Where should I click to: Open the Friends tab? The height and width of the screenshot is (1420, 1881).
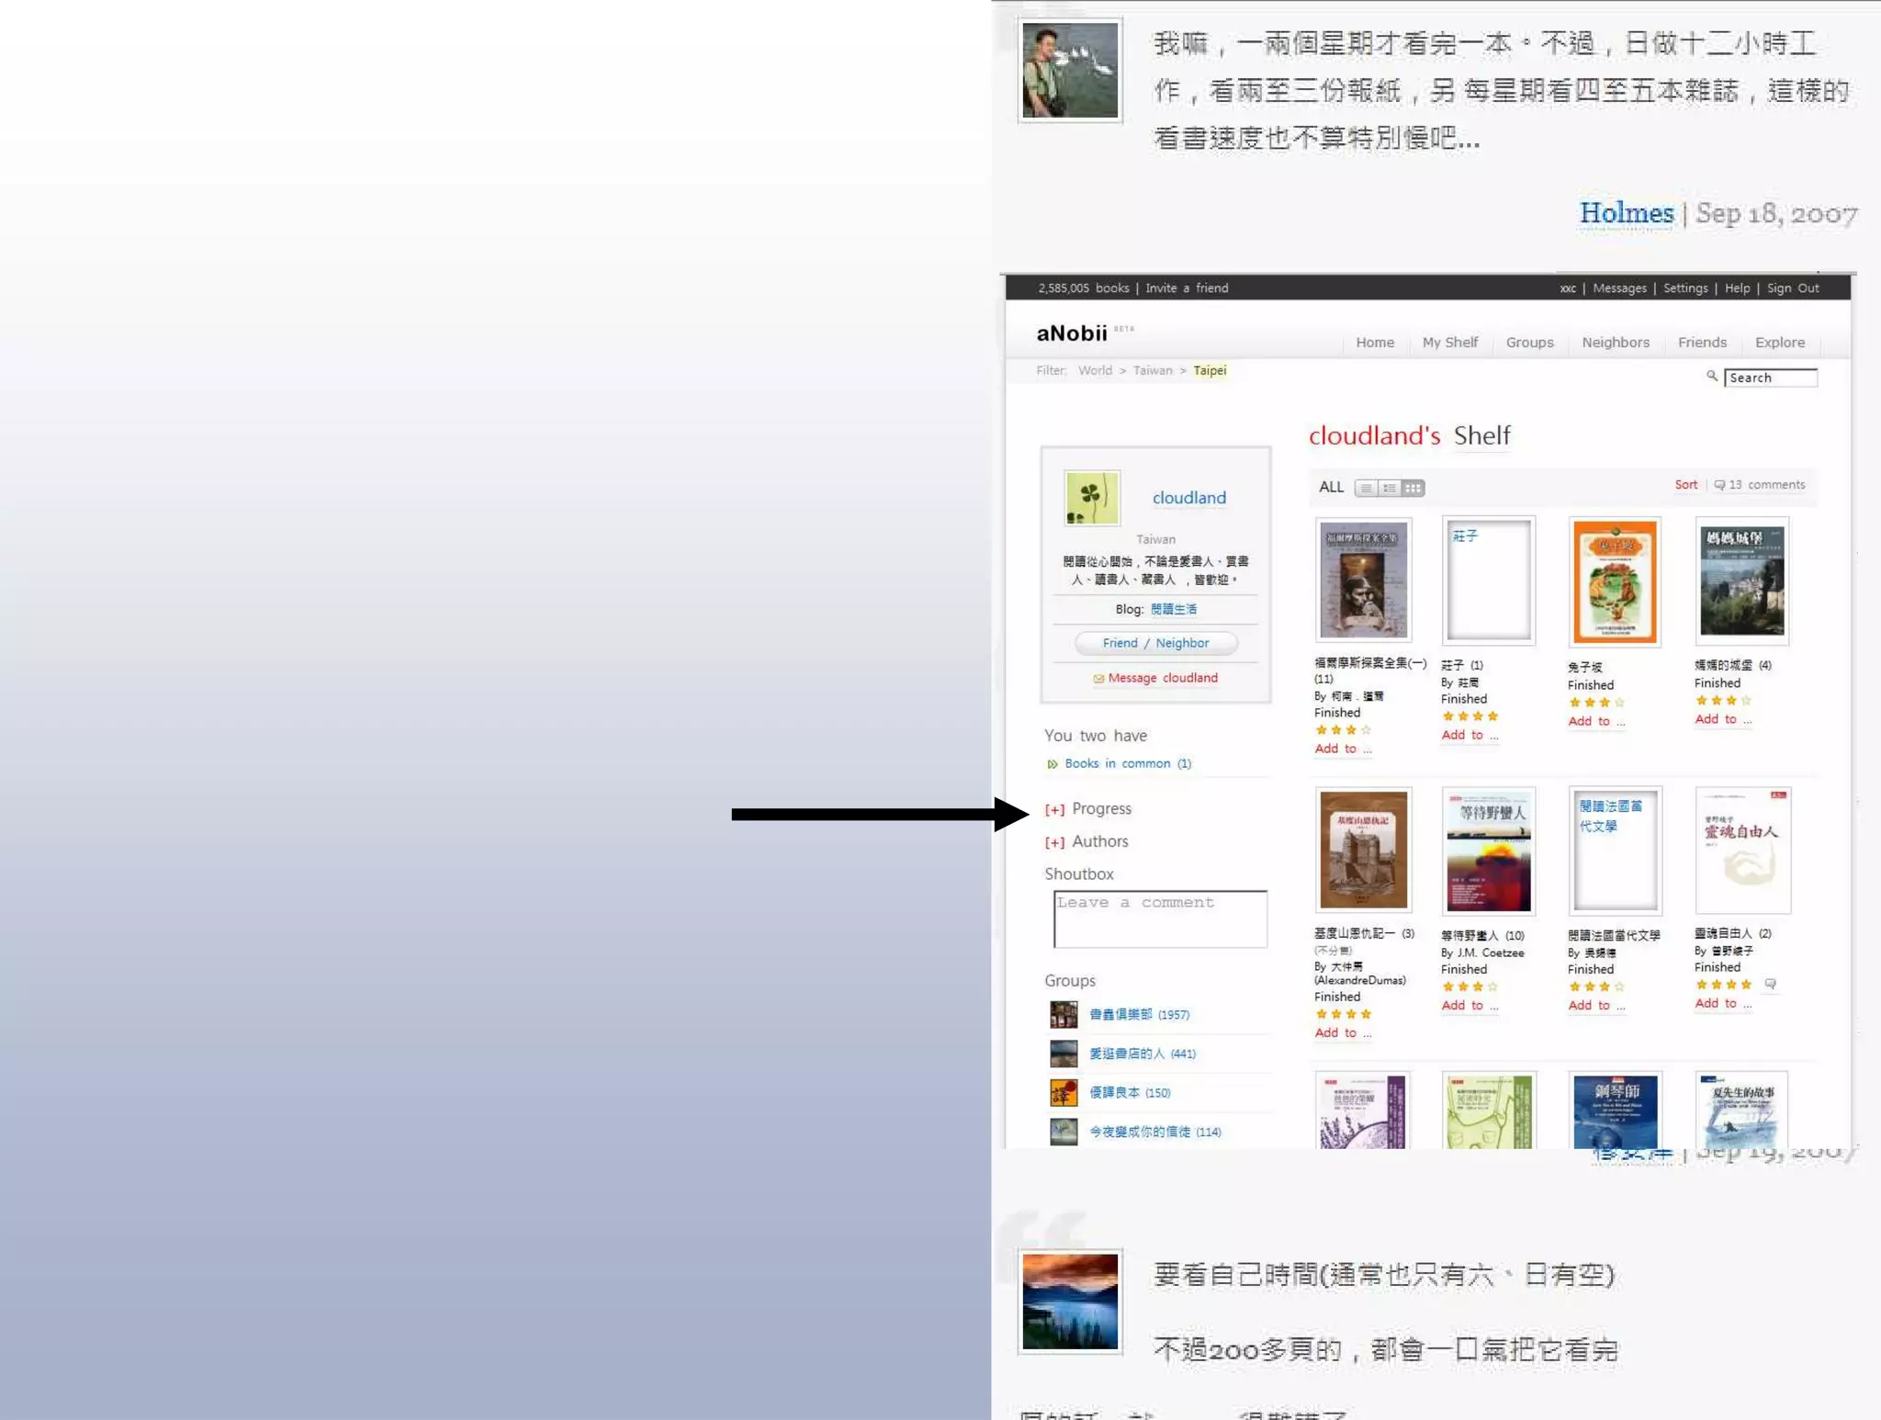tap(1702, 343)
